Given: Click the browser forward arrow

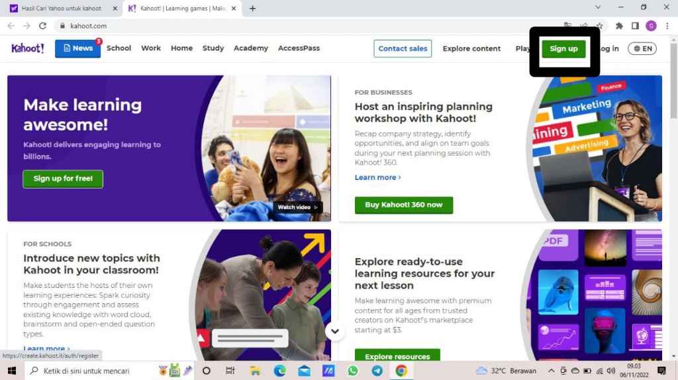Looking at the screenshot, I should pyautogui.click(x=26, y=26).
